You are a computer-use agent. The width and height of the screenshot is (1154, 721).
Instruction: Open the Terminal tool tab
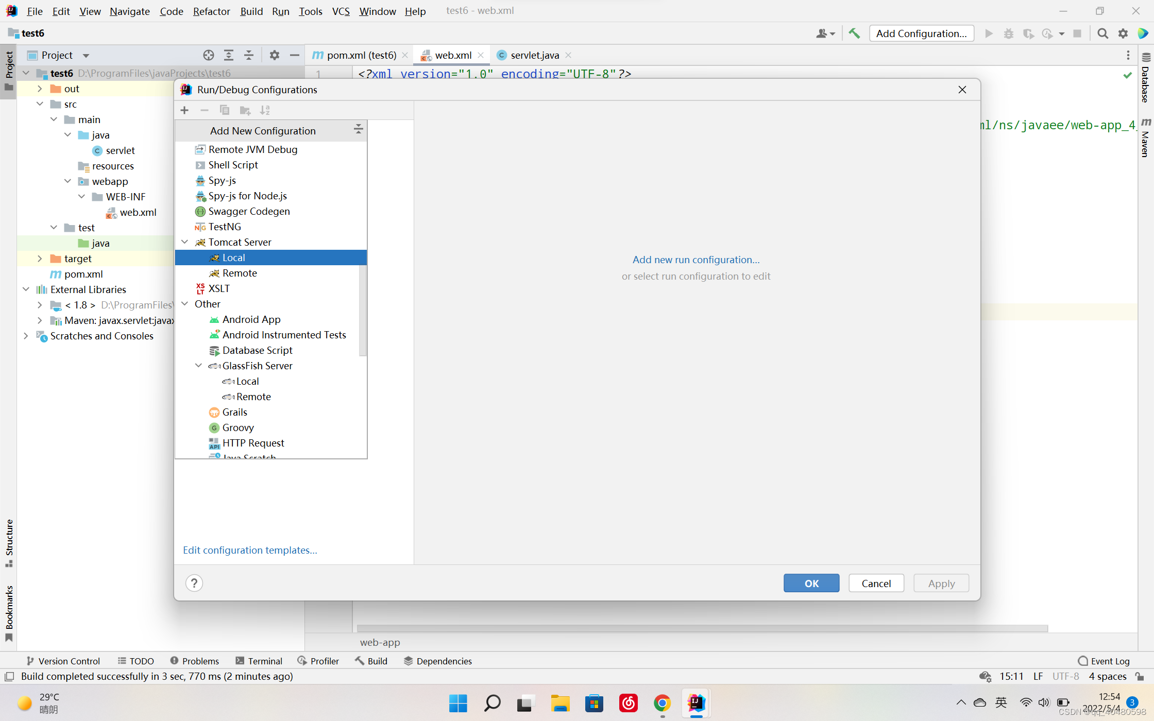pyautogui.click(x=259, y=661)
